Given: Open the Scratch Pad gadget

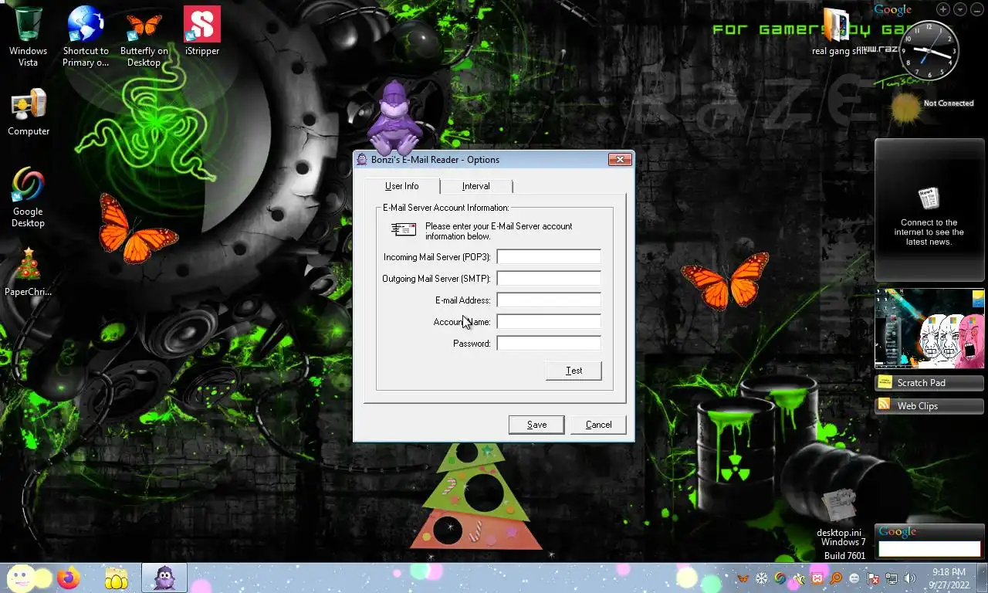Looking at the screenshot, I should click(929, 383).
